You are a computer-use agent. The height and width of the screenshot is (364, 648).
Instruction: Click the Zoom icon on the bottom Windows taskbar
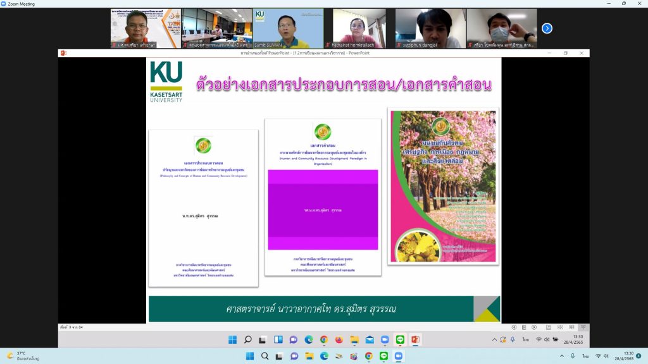399,356
